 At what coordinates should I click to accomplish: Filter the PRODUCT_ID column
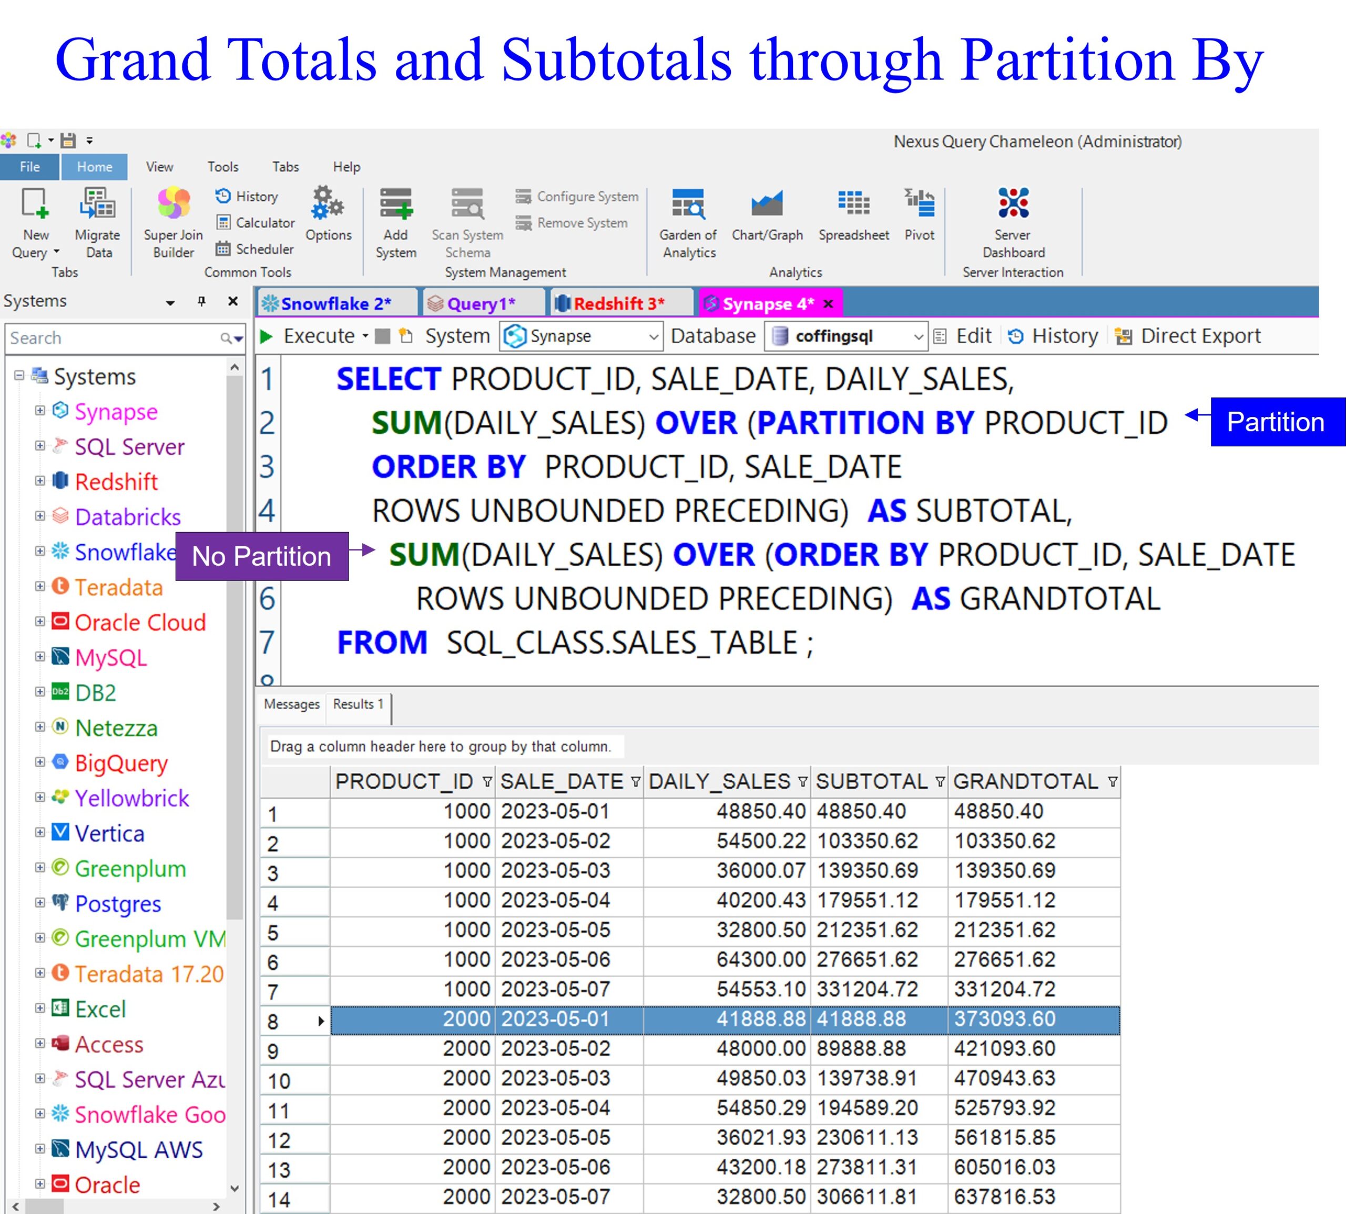coord(487,782)
